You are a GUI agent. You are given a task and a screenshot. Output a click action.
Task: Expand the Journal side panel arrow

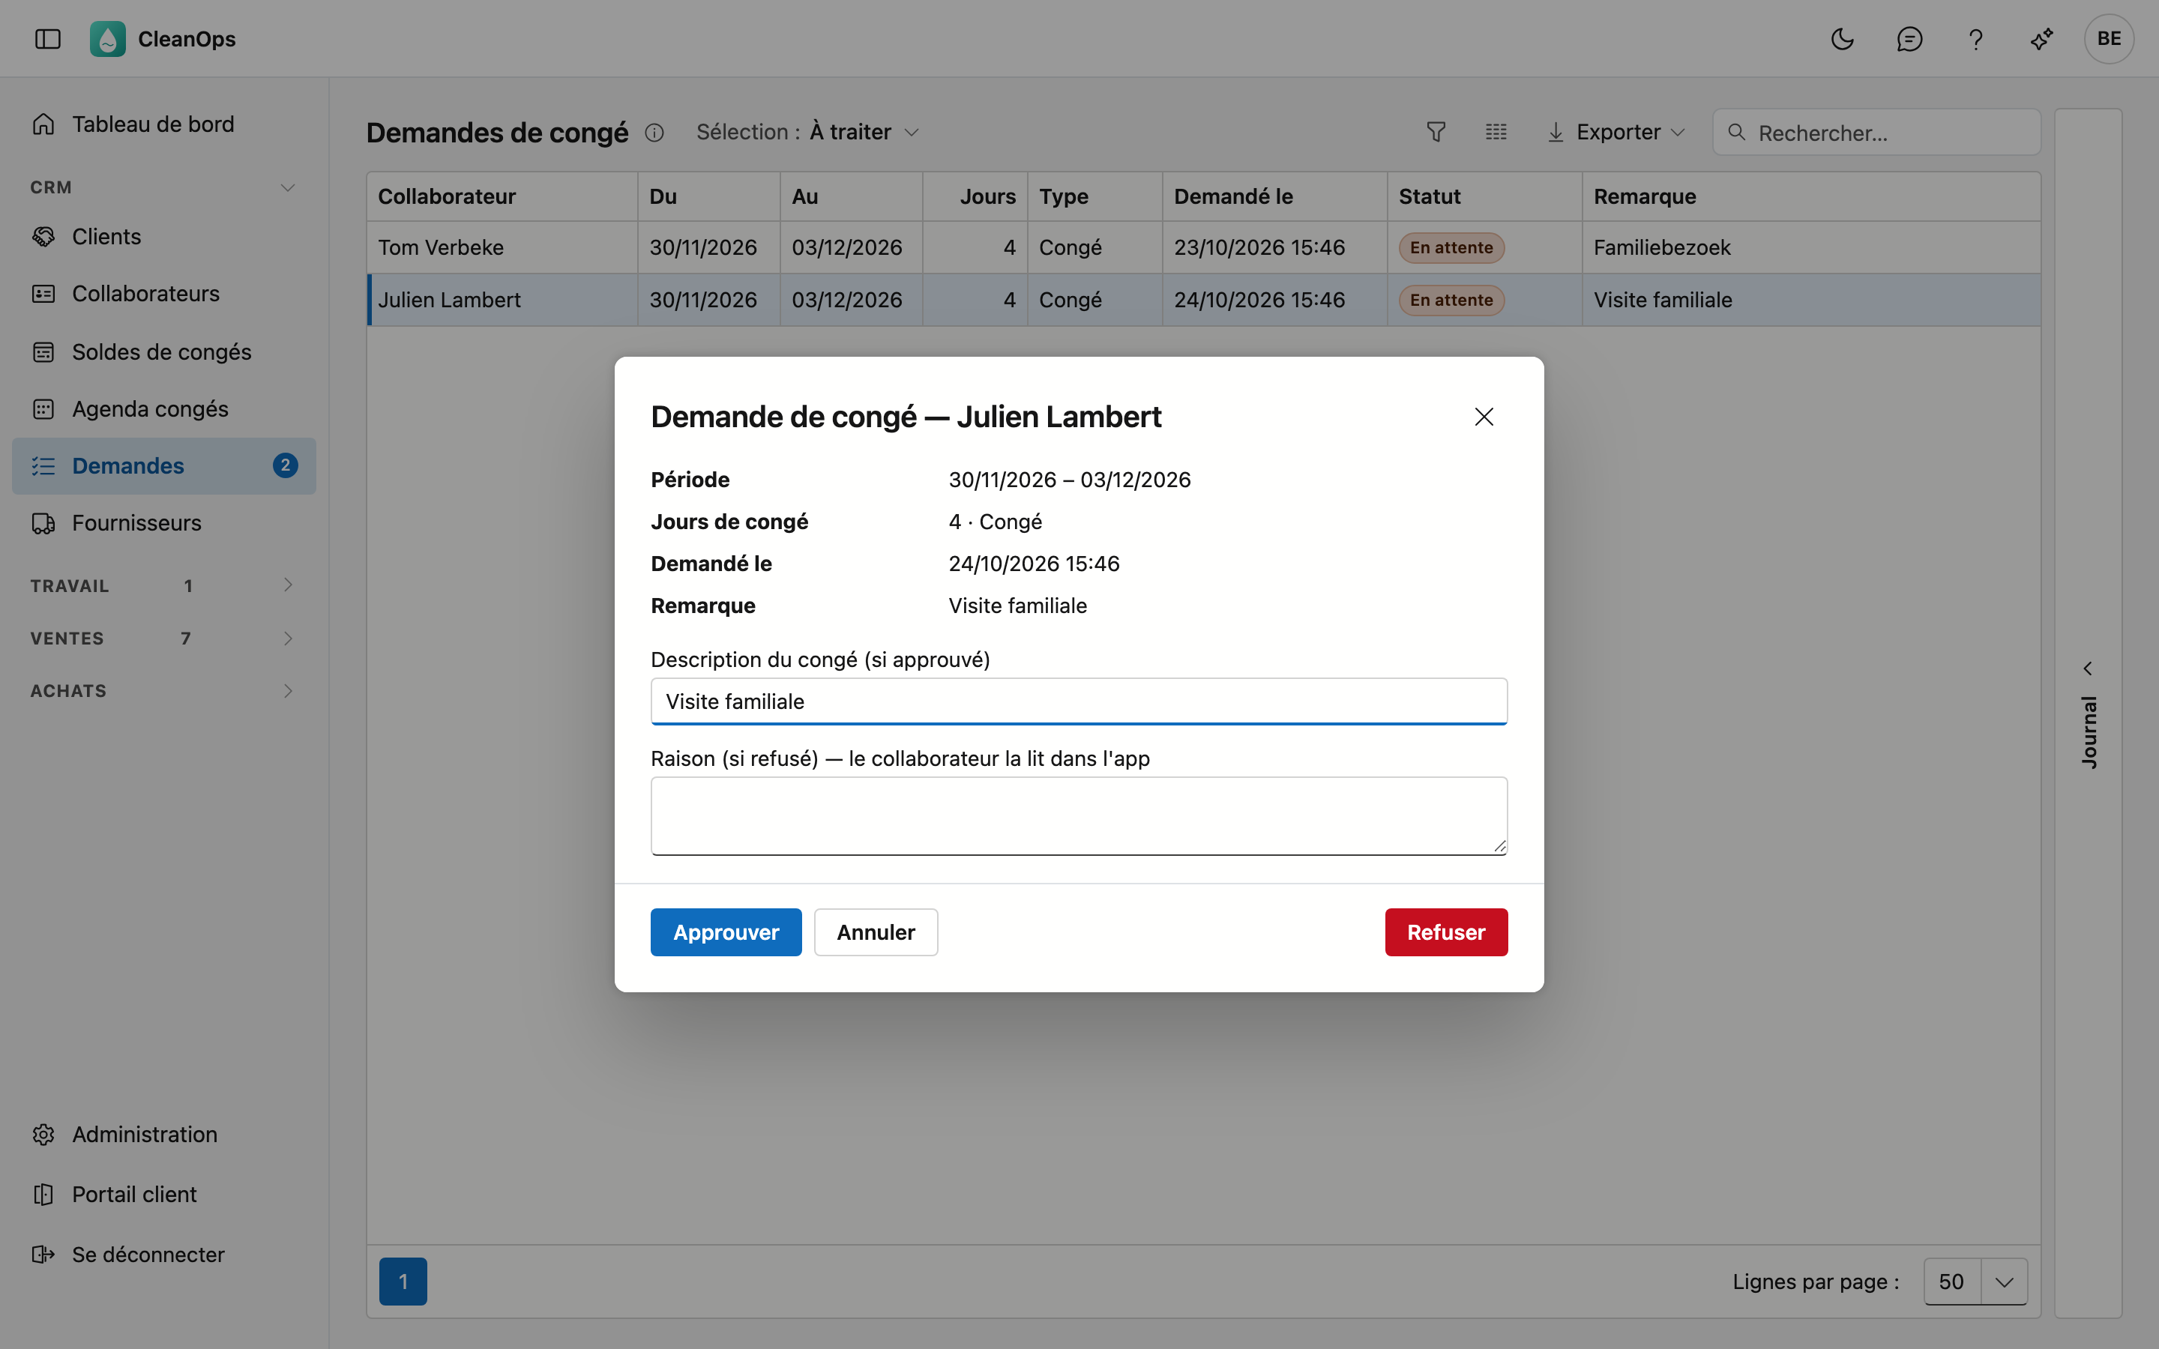tap(2088, 669)
